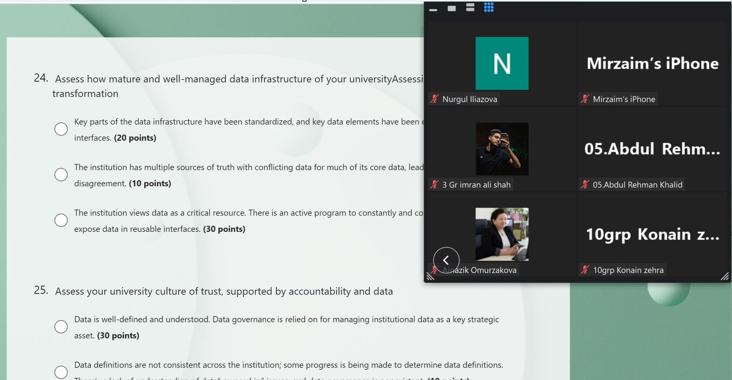
Task: Click the muted mic icon beside 3 Gr imran ali shah
Action: [434, 184]
